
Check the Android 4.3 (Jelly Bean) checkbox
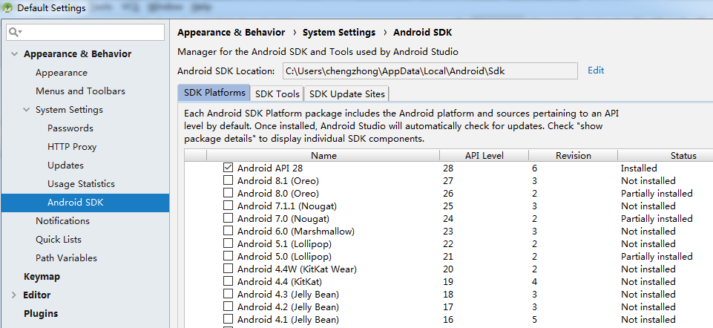pyautogui.click(x=229, y=295)
